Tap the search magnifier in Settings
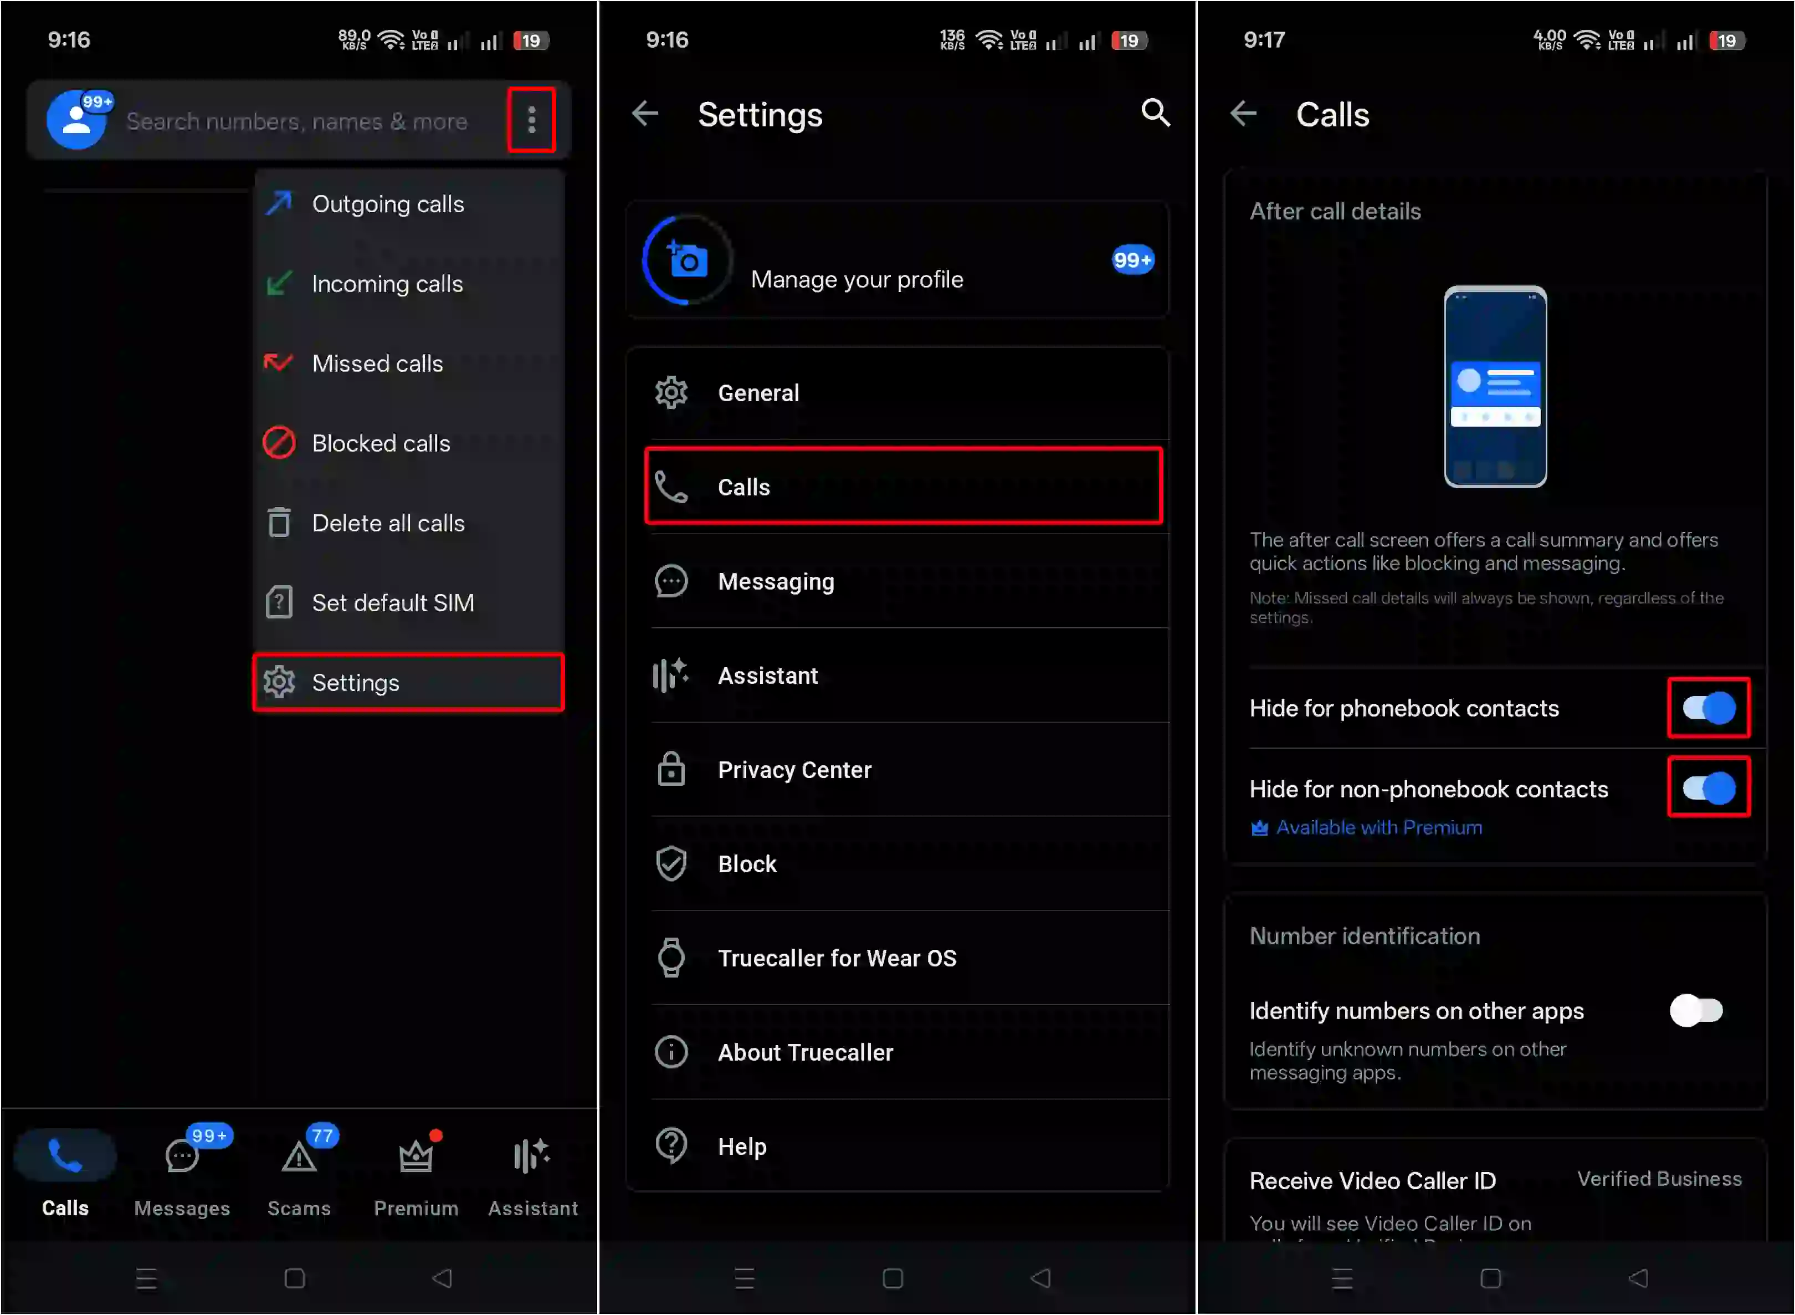Screen dimensions: 1795x1315 click(1155, 113)
